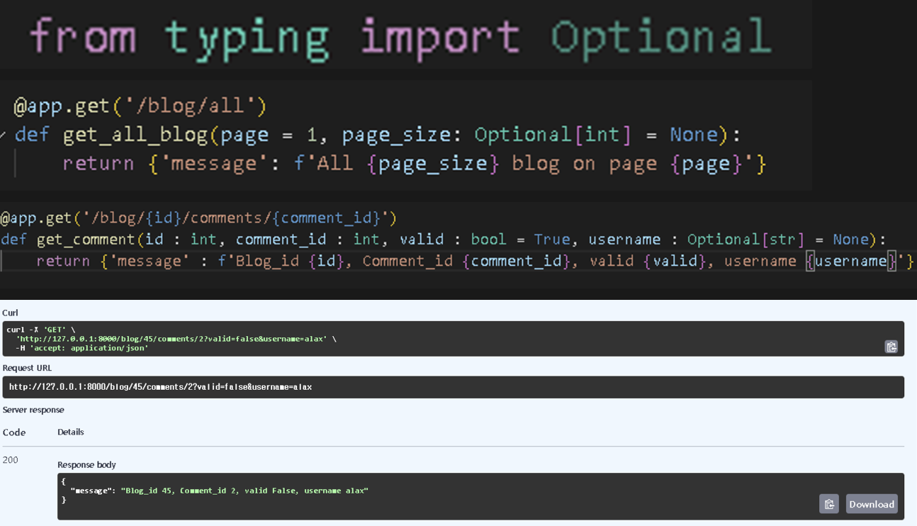Click inside the Request URL box
917x526 pixels.
tap(454, 387)
